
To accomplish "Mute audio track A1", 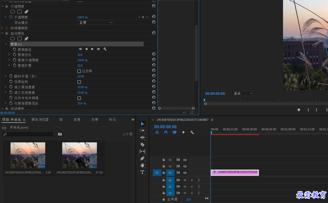I will (x=185, y=180).
